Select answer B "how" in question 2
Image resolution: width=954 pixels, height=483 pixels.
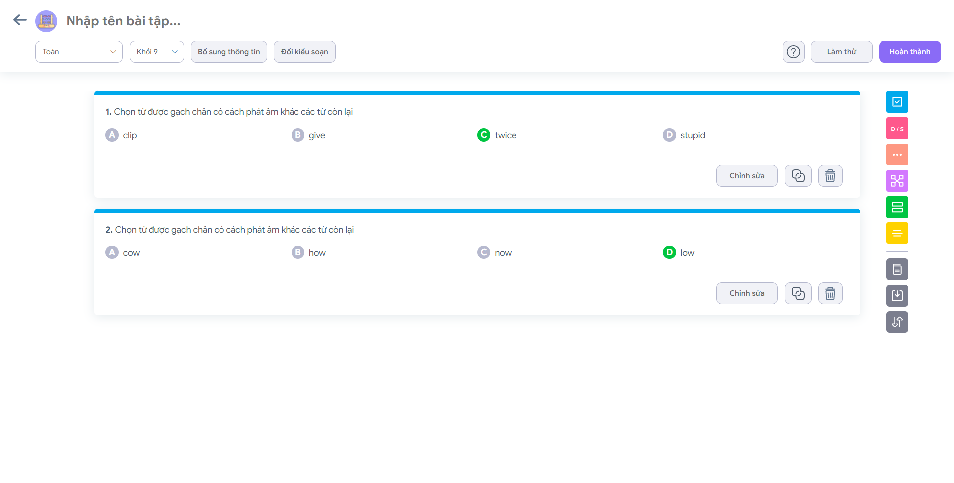click(x=298, y=253)
